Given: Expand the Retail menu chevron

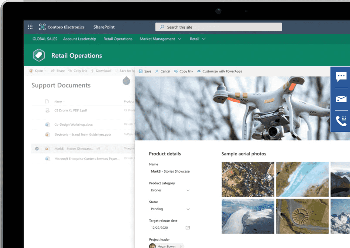Looking at the screenshot, I should (203, 39).
